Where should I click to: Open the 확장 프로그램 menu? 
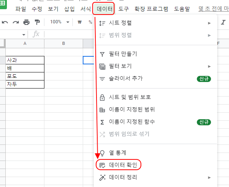(x=151, y=9)
